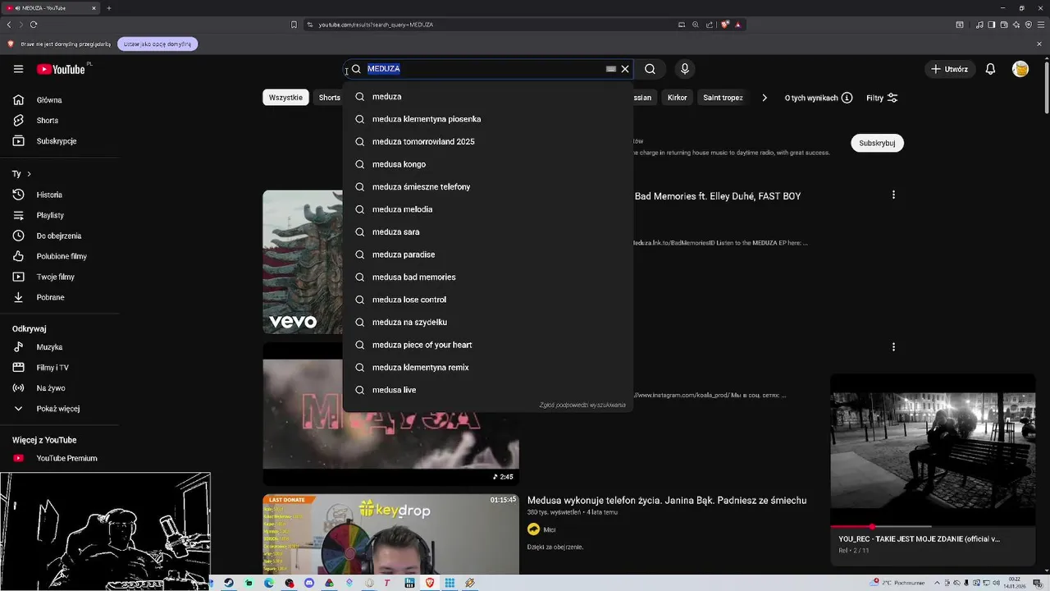1050x591 pixels.
Task: Open the keydrop Medusa phone call thumbnail
Action: click(x=390, y=534)
